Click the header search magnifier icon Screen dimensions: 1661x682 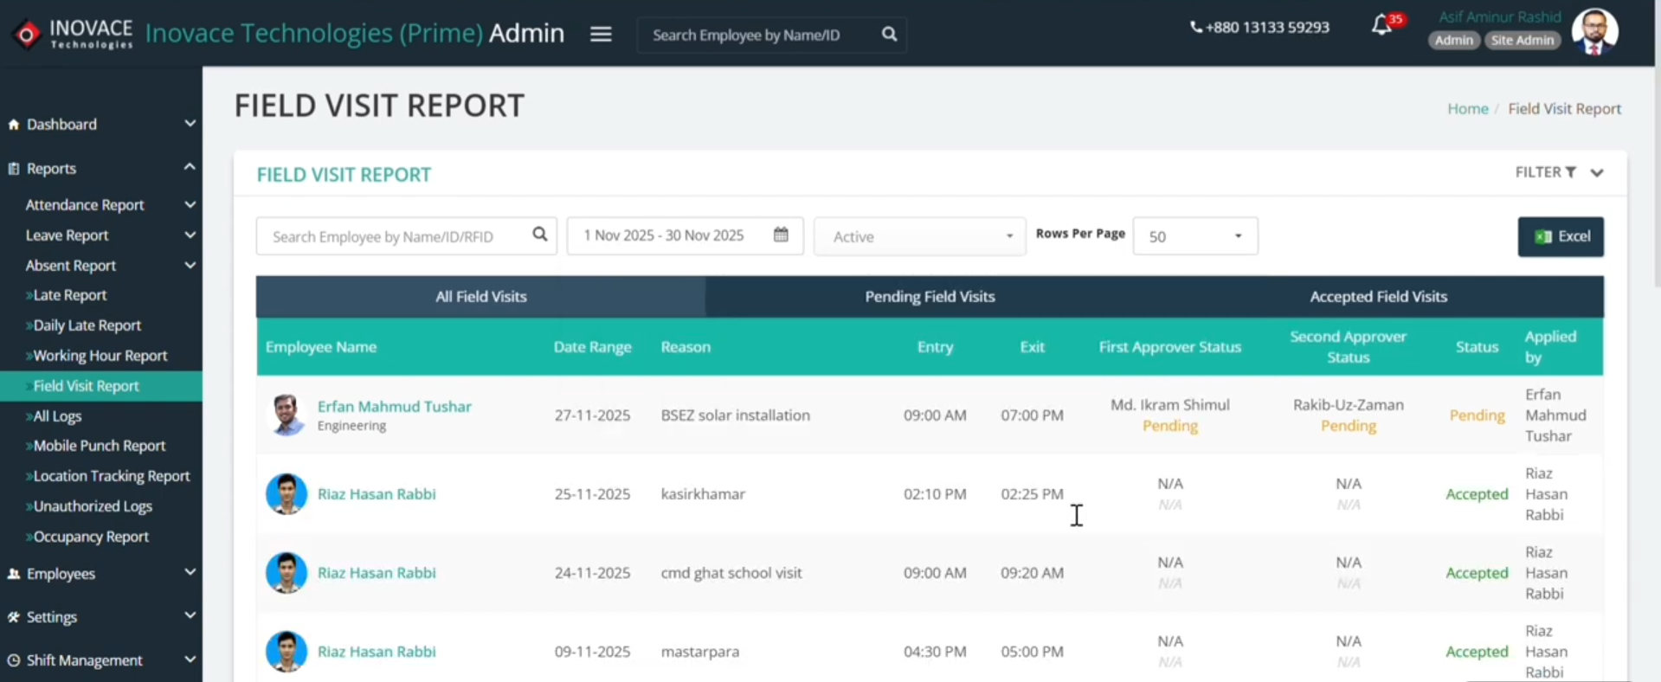[x=889, y=35]
